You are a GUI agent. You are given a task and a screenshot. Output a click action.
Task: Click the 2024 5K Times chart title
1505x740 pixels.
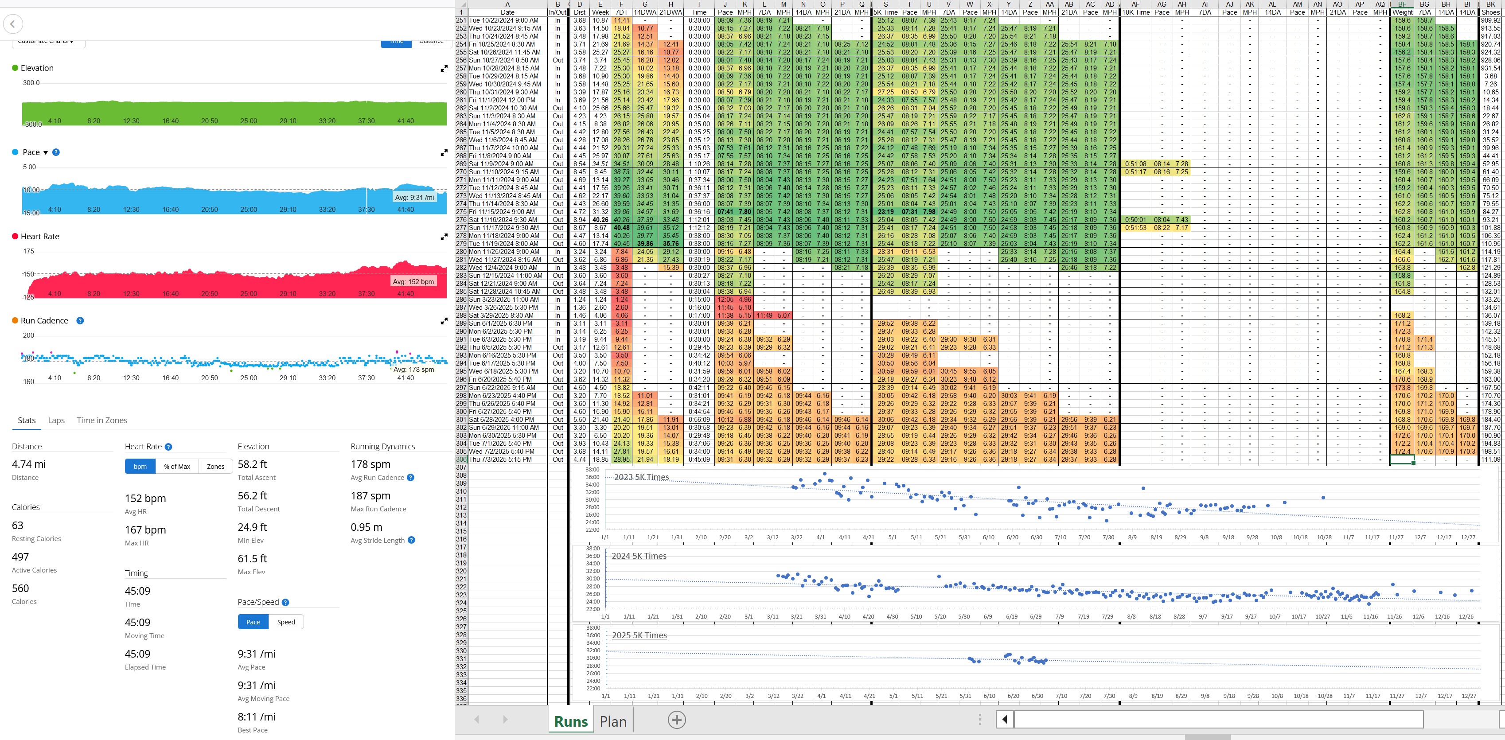[x=639, y=556]
